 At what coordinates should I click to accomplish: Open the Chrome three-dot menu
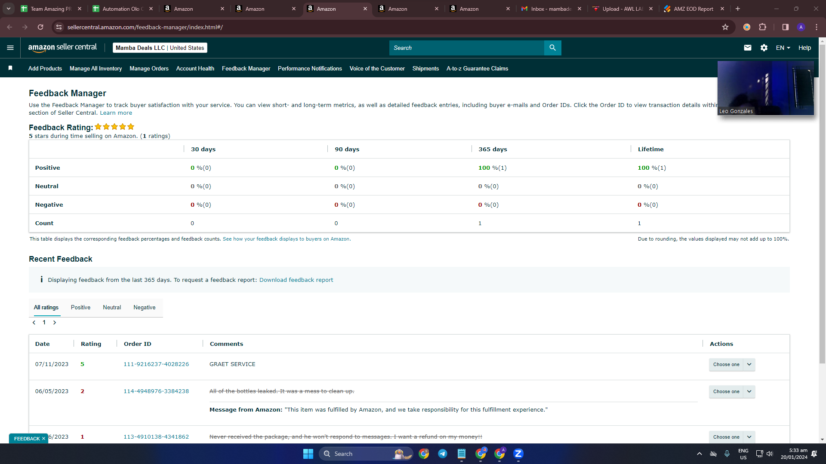[x=817, y=27]
